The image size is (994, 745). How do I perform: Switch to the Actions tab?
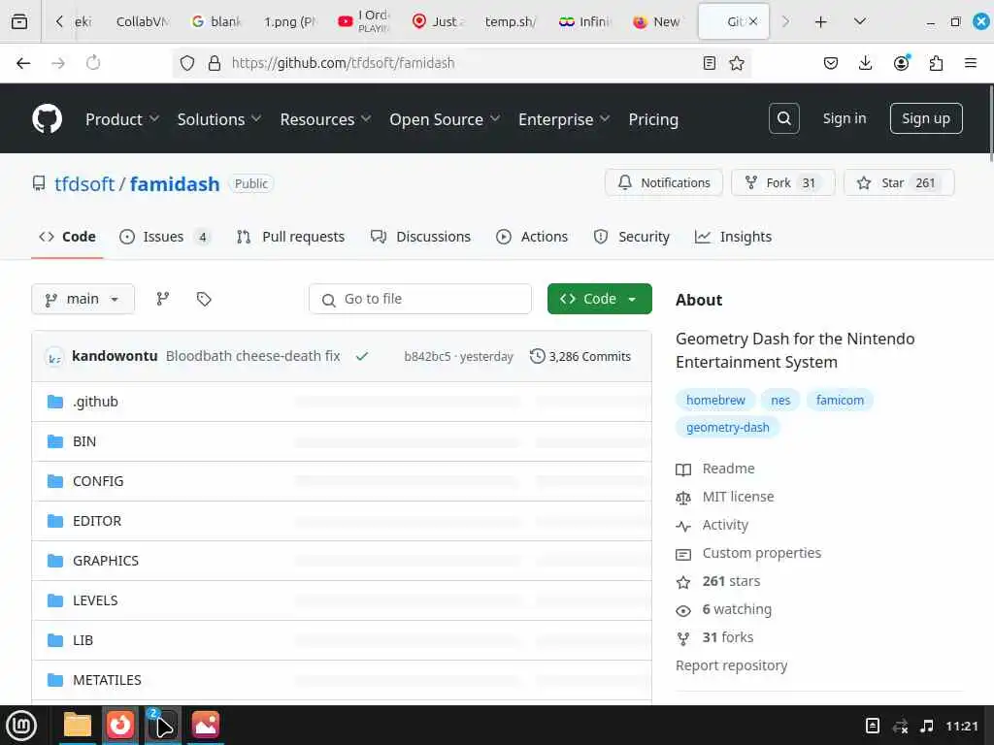532,237
